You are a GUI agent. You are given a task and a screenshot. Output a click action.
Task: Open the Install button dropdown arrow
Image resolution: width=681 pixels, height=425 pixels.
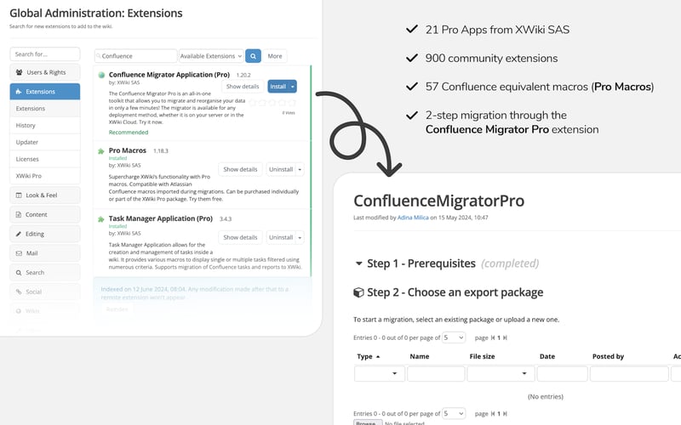tap(293, 87)
